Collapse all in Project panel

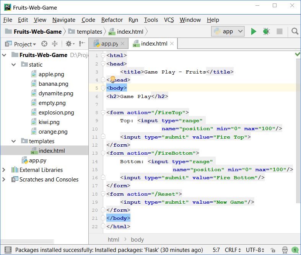coord(55,44)
